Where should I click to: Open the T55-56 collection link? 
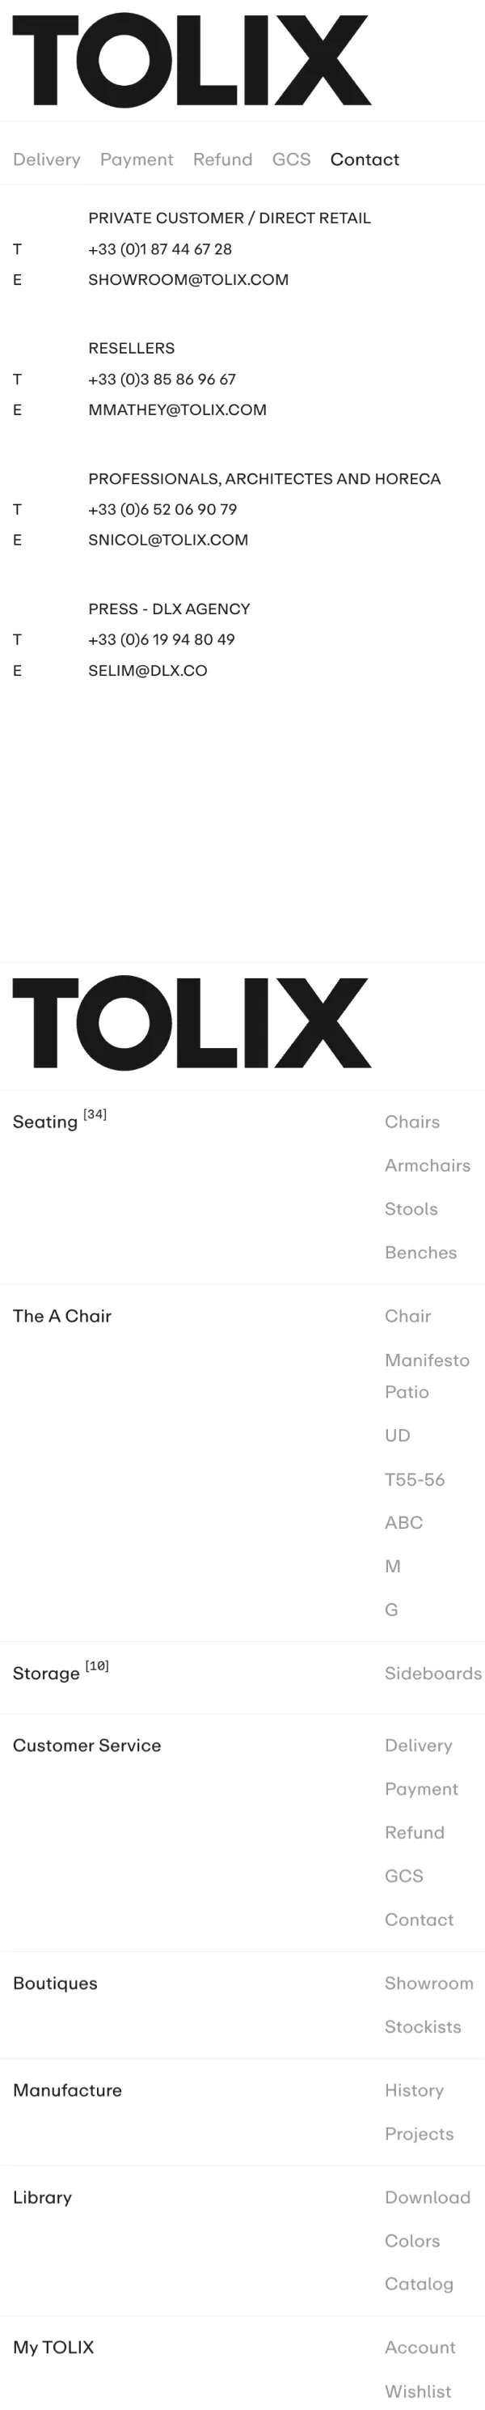coord(414,1479)
